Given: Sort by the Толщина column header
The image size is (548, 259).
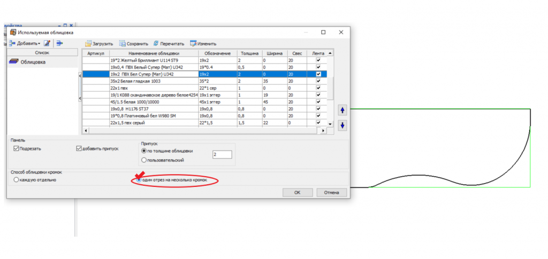Looking at the screenshot, I should point(249,53).
